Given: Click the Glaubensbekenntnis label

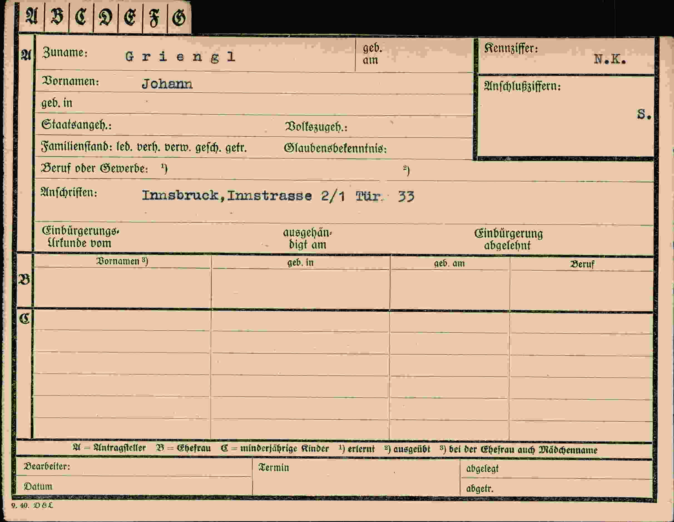Looking at the screenshot, I should [335, 148].
